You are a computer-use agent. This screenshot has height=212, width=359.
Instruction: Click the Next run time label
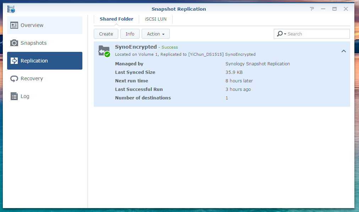point(131,81)
